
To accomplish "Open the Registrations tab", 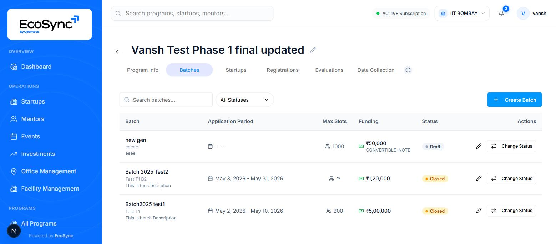I will (x=283, y=70).
